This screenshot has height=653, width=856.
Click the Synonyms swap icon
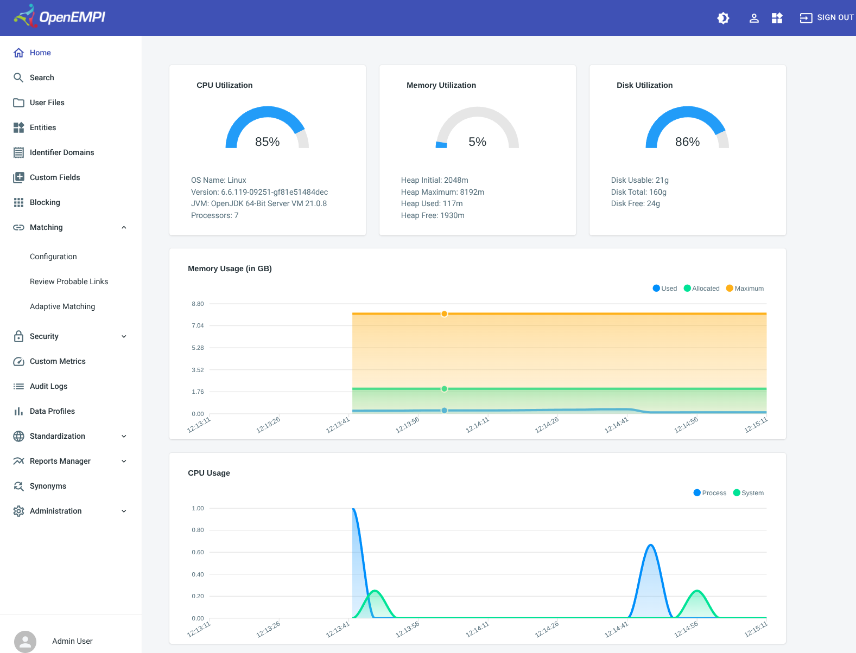[18, 486]
